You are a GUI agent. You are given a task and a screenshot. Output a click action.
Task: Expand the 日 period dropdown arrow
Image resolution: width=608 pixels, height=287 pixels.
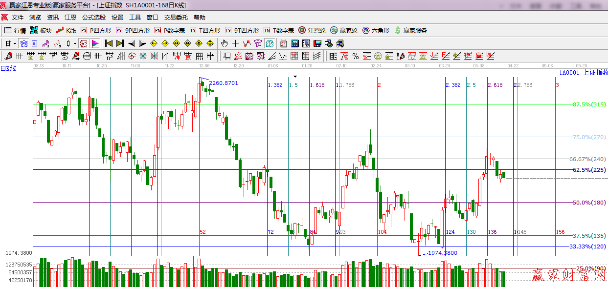pos(15,43)
